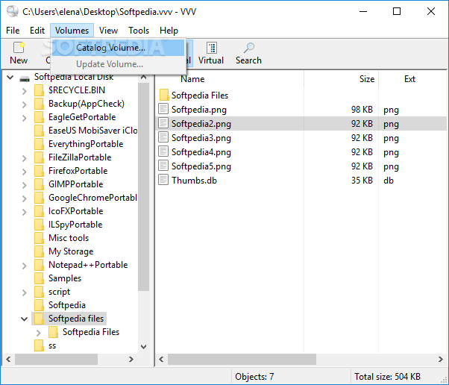Click tree horizontal scroll right arrow
Image resolution: width=449 pixels, height=385 pixels.
[x=131, y=359]
